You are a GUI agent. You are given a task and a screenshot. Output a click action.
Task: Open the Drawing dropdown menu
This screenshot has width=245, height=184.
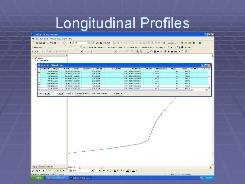tap(36, 171)
